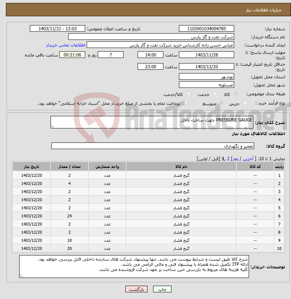Click the جزئیات اطلاعات نیاز page header
This screenshot has height=299, width=291.
(264, 10)
